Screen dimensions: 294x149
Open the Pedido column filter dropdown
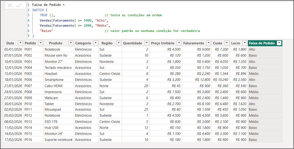coord(40,43)
